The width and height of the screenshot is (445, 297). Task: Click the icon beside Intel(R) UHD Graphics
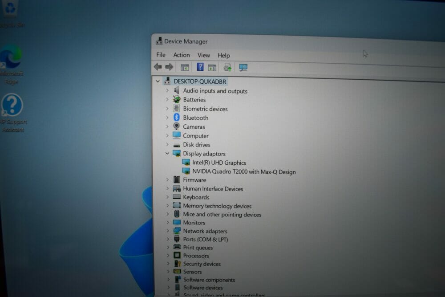point(186,162)
